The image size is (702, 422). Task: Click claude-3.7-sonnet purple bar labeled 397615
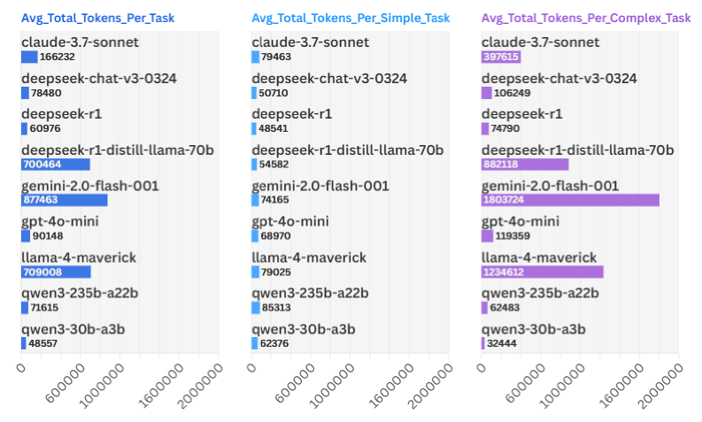(x=501, y=57)
